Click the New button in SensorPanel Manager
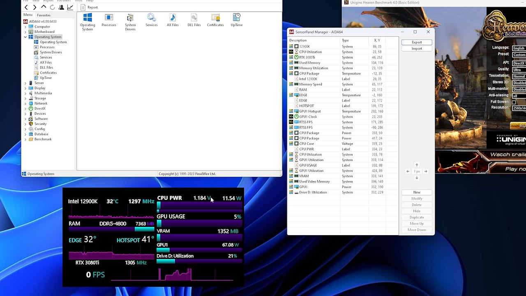 pyautogui.click(x=417, y=192)
